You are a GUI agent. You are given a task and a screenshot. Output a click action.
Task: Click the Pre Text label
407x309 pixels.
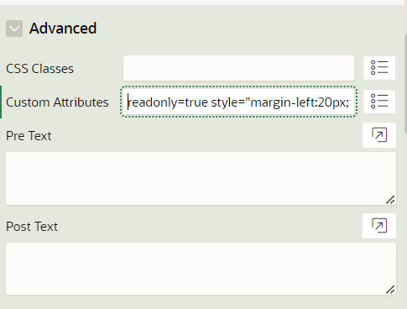29,136
